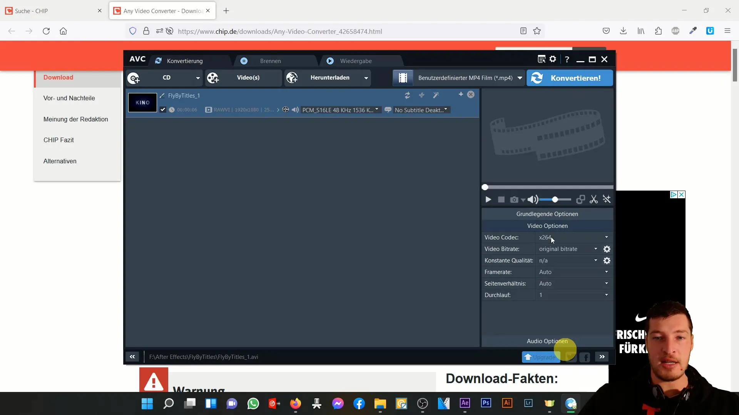Open the Video Codec x264 dropdown
The width and height of the screenshot is (739, 415).
[607, 237]
